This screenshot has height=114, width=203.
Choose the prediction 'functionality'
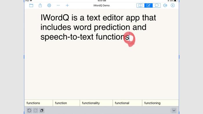click(x=96, y=103)
